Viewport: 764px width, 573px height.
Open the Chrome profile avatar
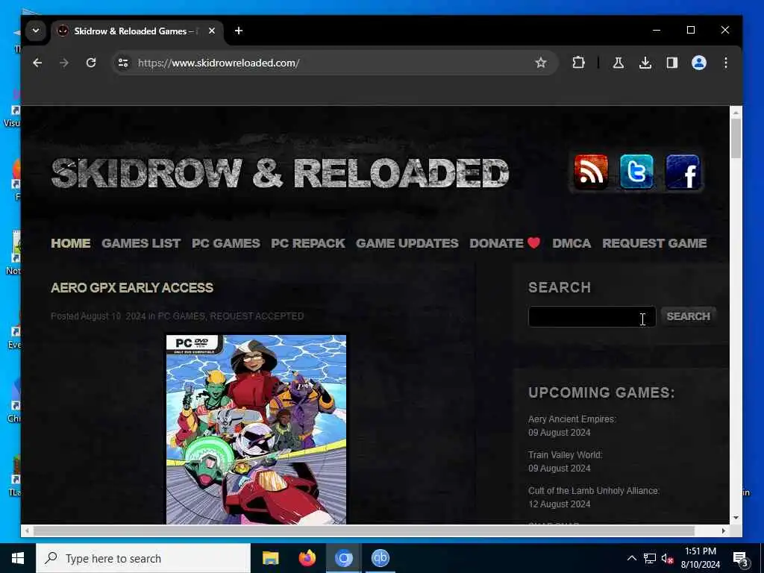click(698, 63)
